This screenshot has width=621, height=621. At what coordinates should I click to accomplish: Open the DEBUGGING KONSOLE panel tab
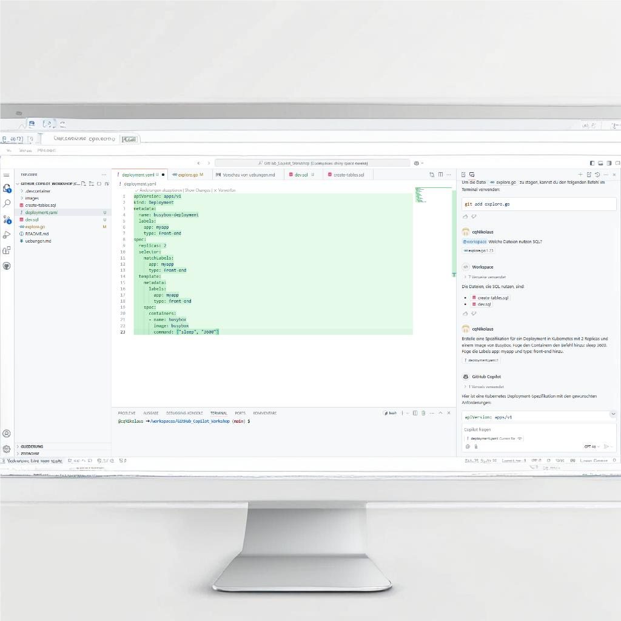tap(184, 413)
